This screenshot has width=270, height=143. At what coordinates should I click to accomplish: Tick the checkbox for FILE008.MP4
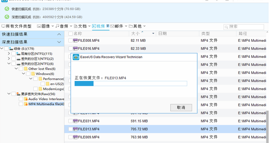(x=70, y=40)
